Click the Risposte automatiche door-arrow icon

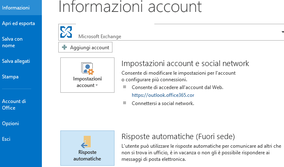coord(86,142)
